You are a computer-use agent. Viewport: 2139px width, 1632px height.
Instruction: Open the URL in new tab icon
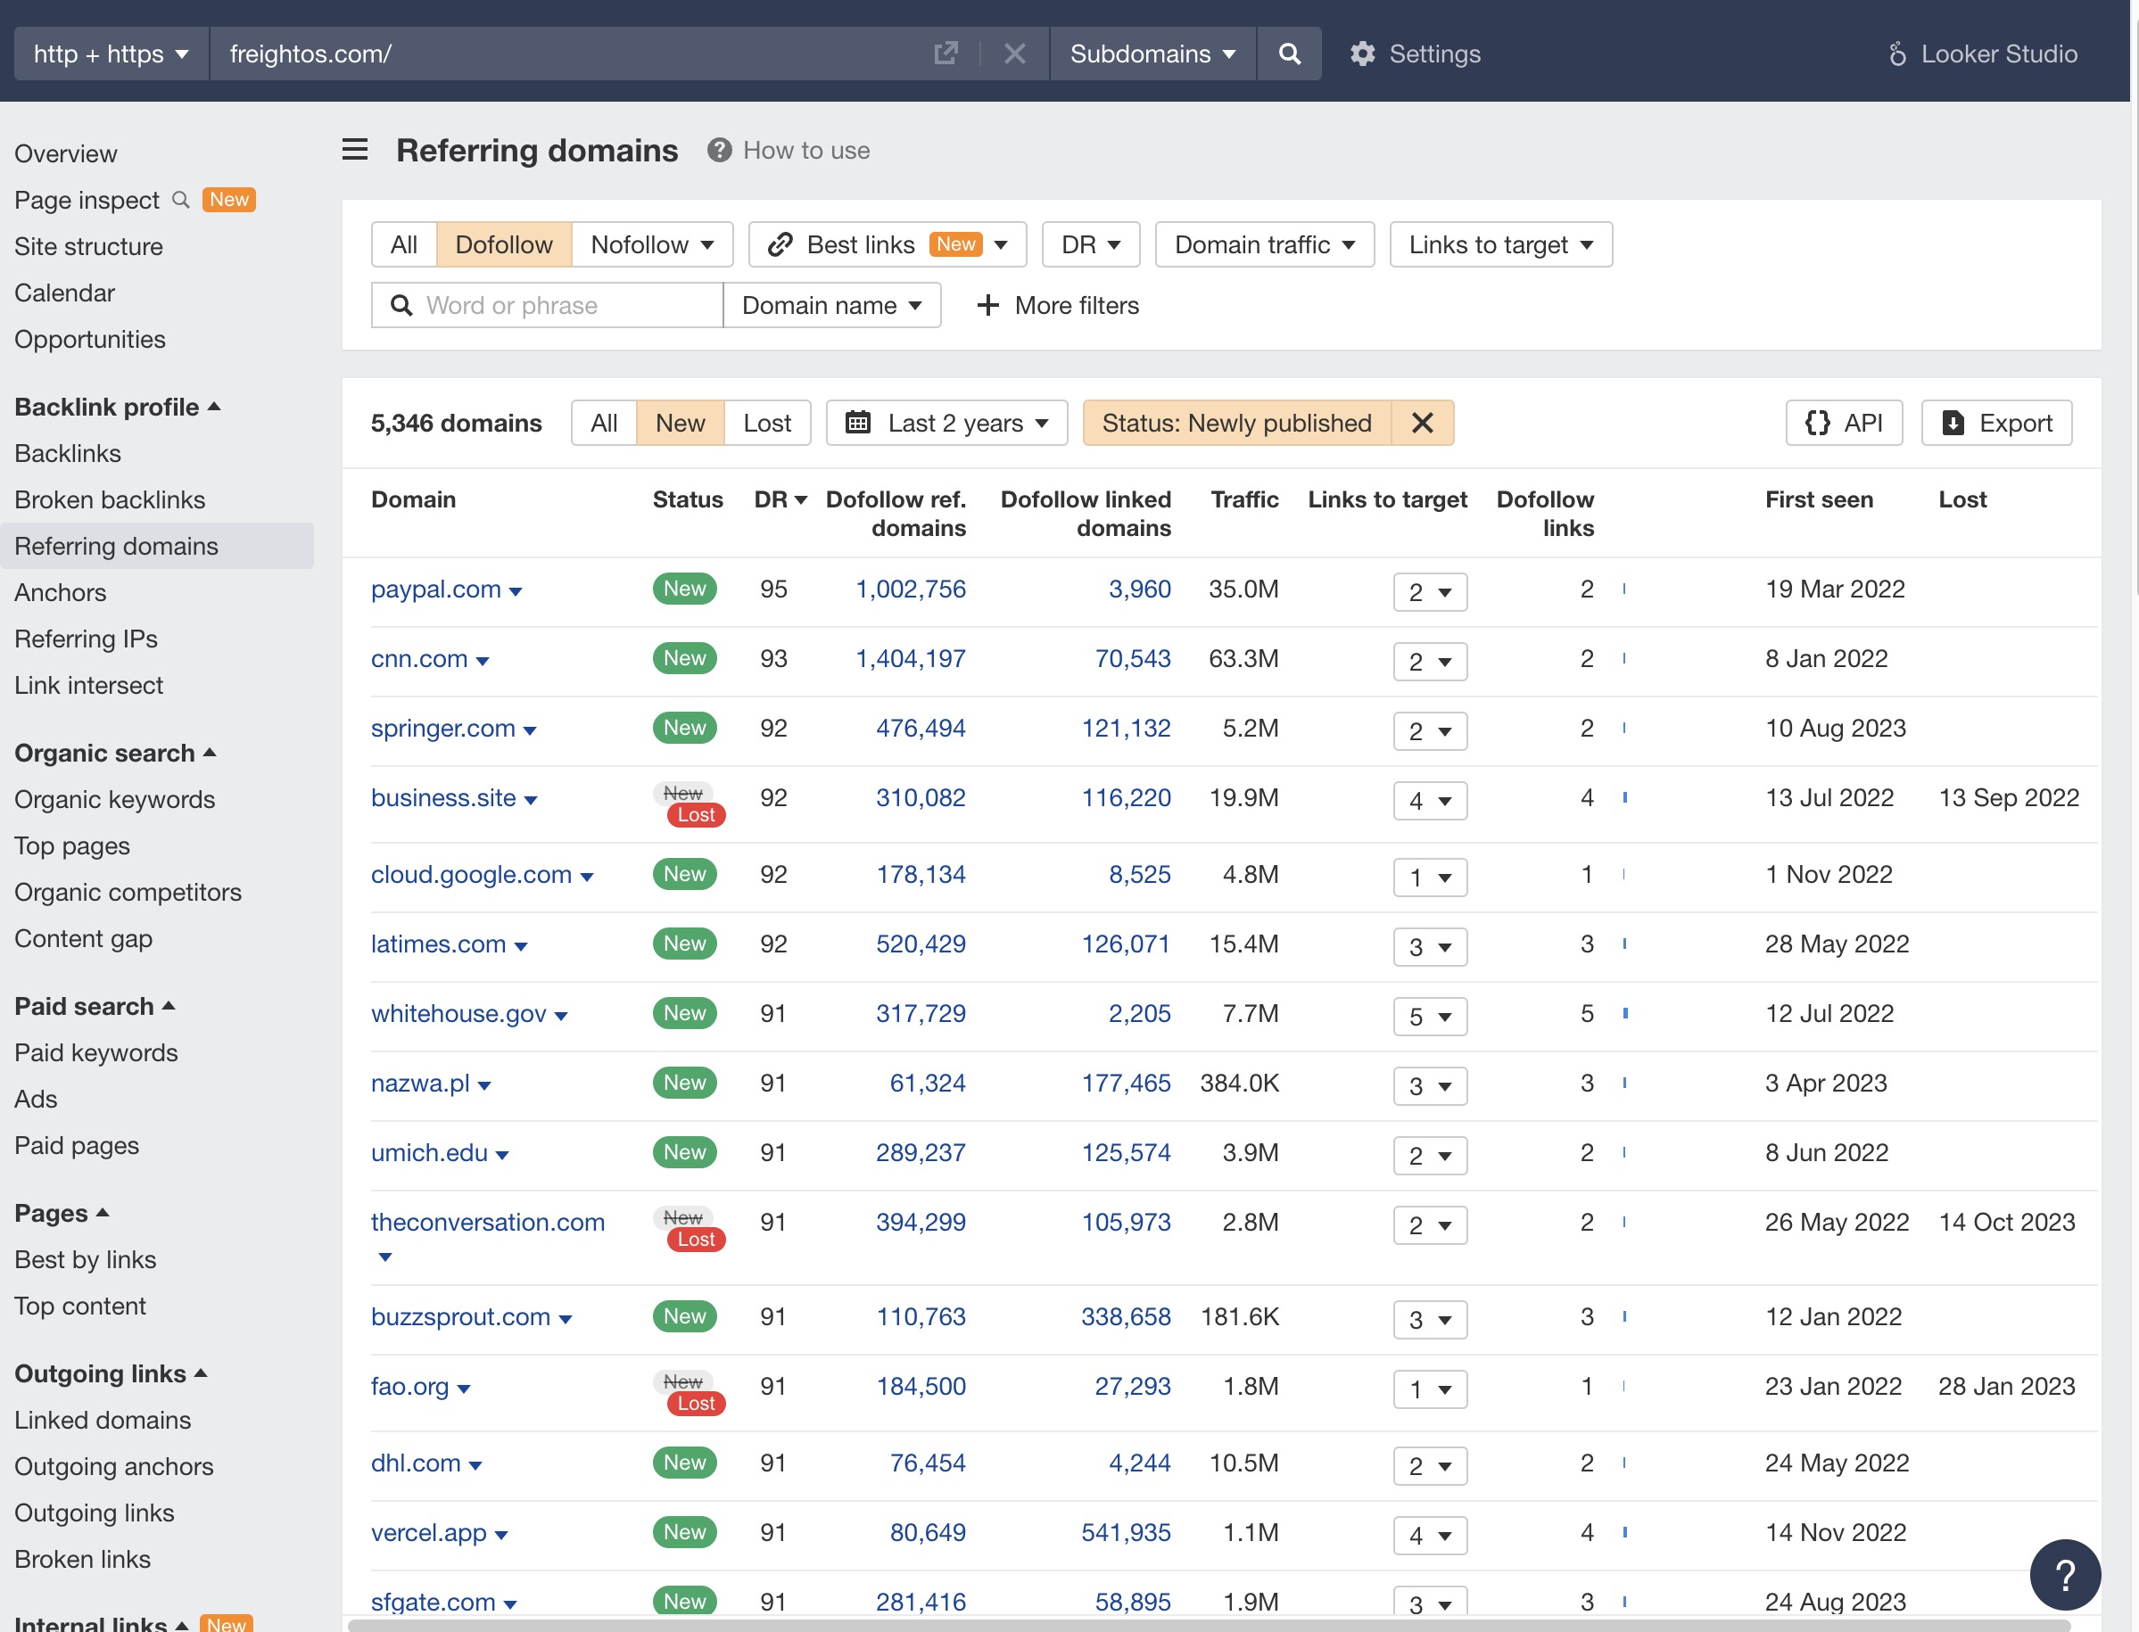coord(946,54)
